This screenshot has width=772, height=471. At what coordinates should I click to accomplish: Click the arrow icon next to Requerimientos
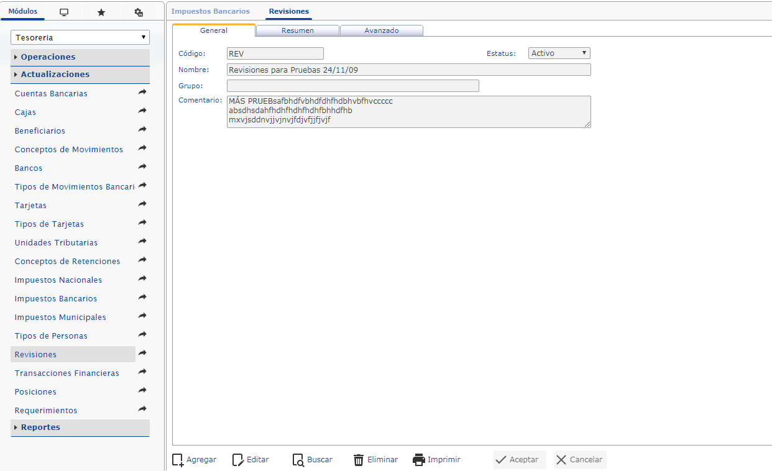pos(142,409)
